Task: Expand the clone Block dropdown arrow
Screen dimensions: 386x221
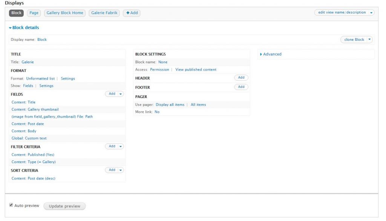Action: pos(369,40)
